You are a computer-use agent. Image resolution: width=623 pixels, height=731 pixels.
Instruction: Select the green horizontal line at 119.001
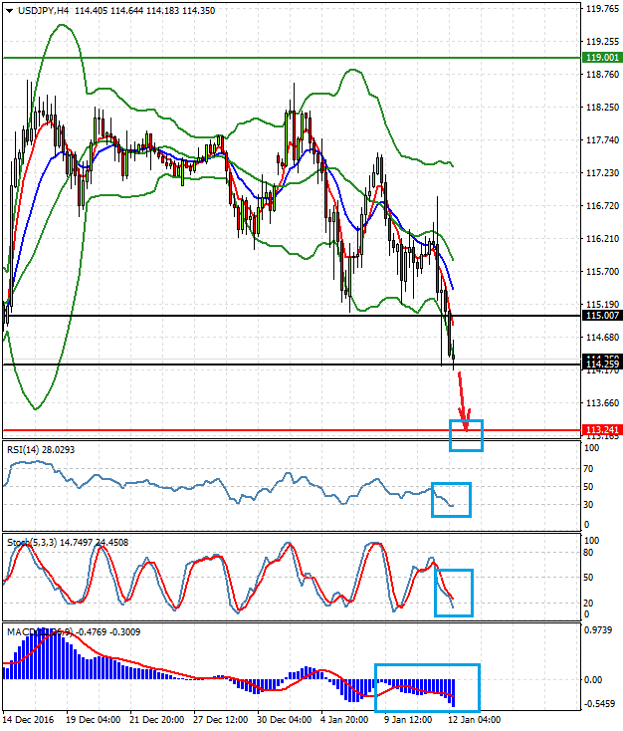[293, 58]
